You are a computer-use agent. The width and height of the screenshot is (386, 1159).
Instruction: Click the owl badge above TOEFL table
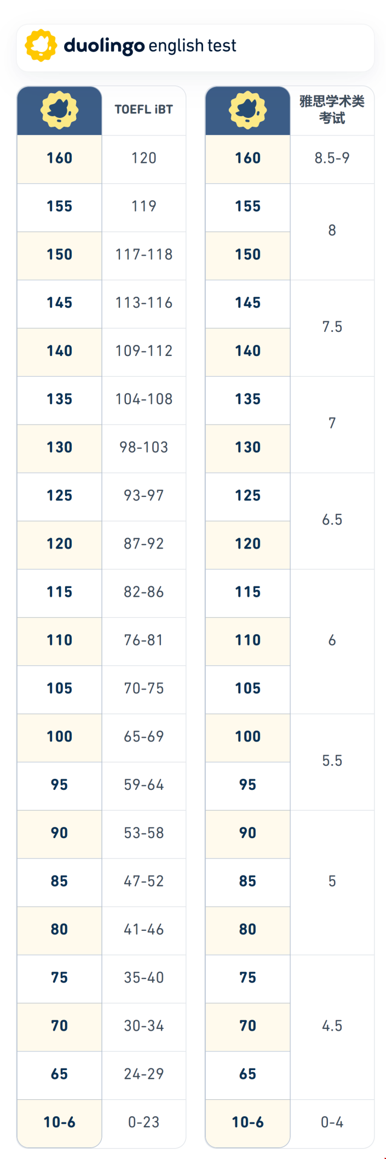coord(59,110)
